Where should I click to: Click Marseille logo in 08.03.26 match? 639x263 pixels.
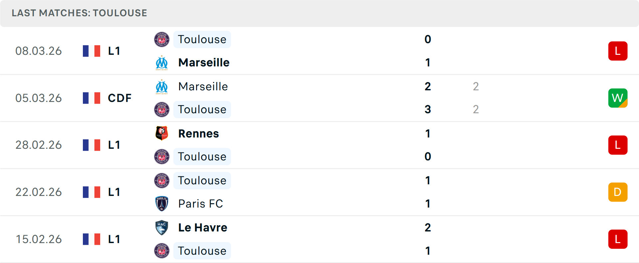[x=162, y=63]
